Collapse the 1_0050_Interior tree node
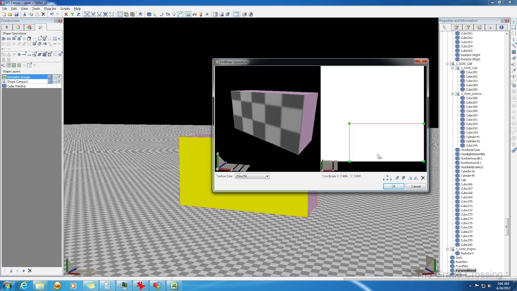The image size is (517, 291). tap(452, 94)
